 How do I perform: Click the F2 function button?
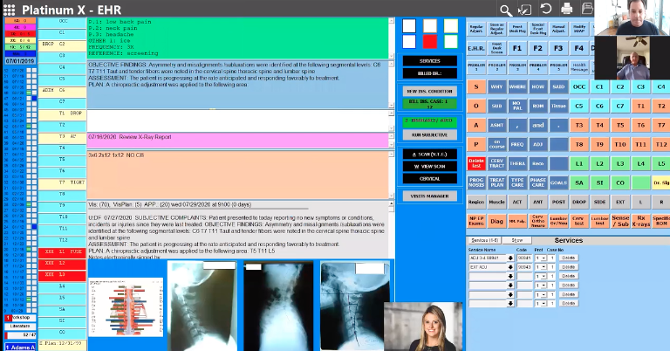point(537,48)
